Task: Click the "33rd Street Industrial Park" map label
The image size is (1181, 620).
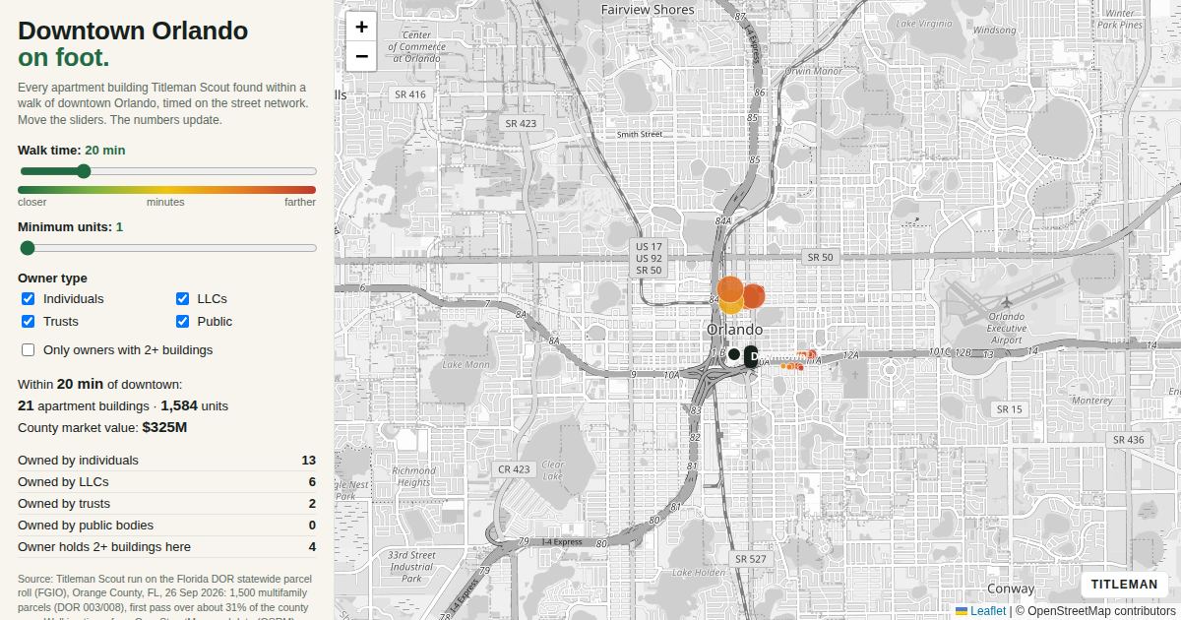Action: coord(410,566)
